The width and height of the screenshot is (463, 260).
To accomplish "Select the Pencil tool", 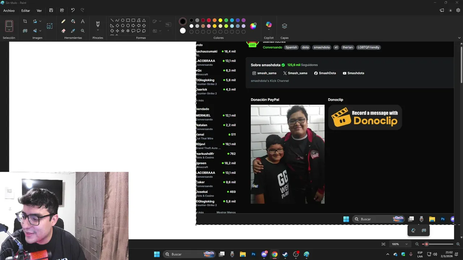I will pos(63,21).
